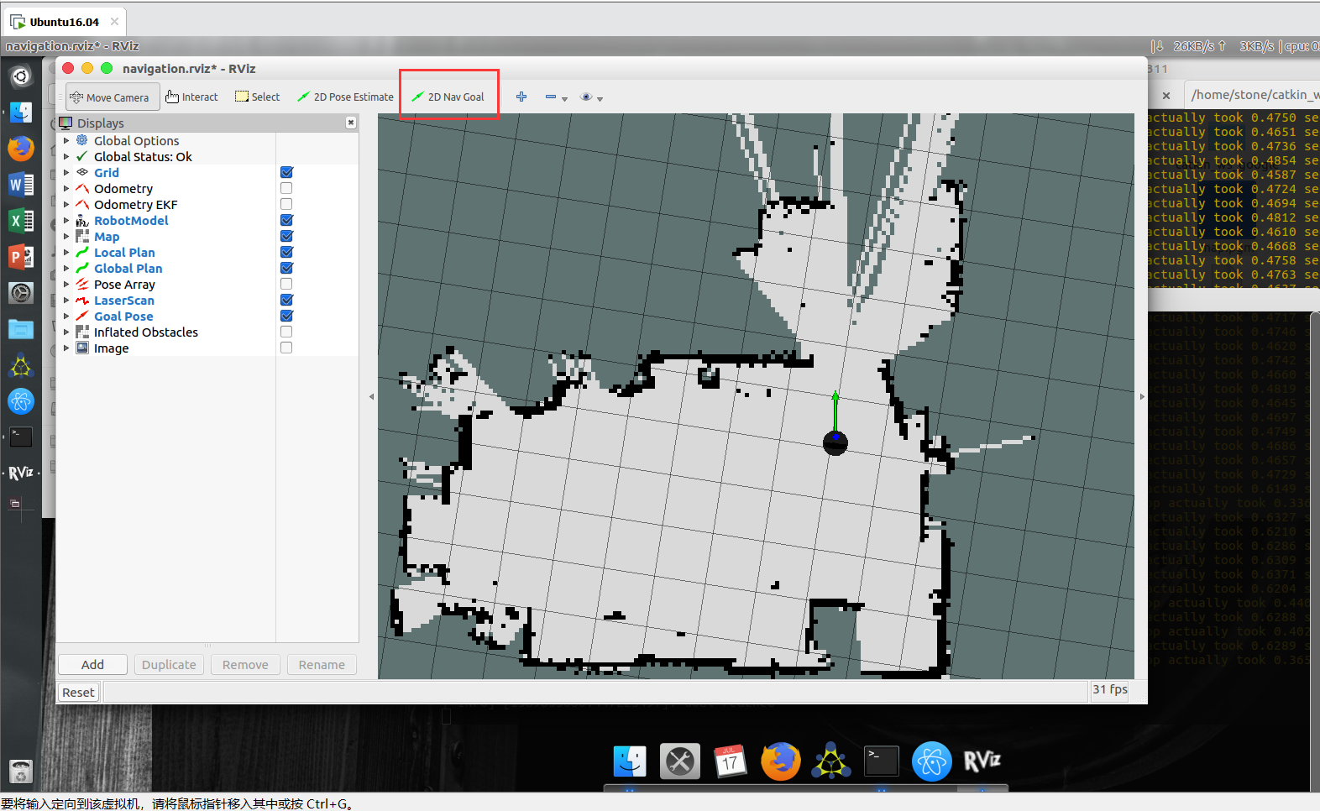Open Firefox from the left launcher

(x=21, y=149)
